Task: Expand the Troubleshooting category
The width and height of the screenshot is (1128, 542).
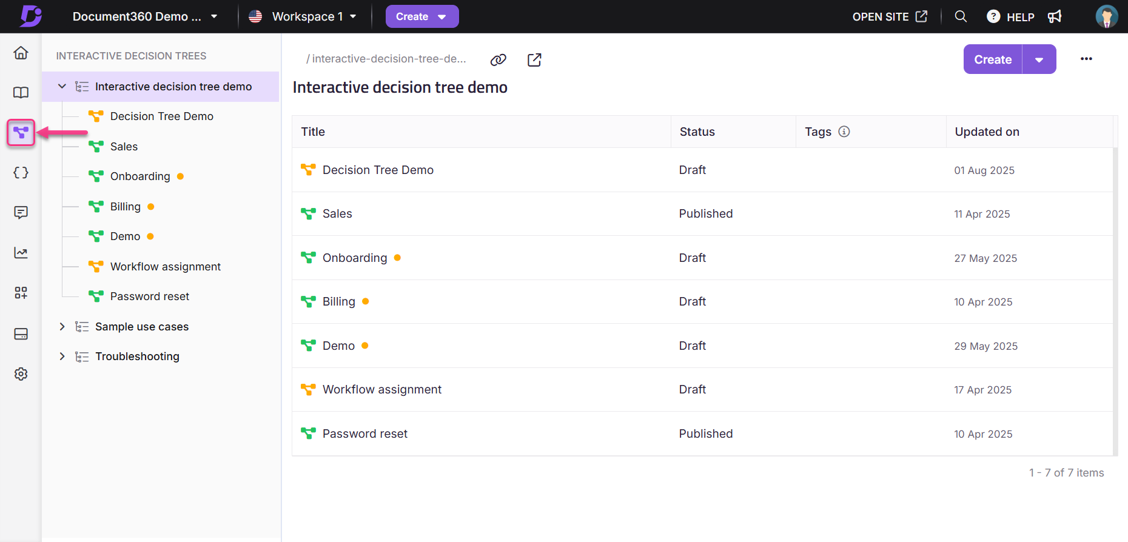Action: pos(62,356)
